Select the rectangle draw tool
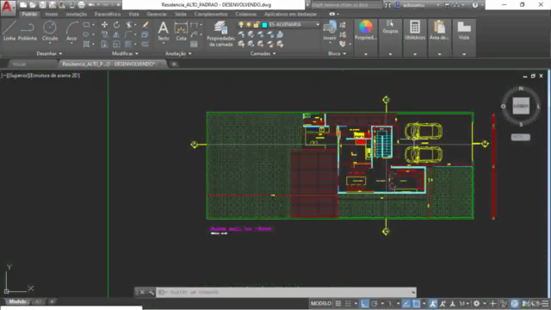The height and width of the screenshot is (310, 551). point(86,25)
